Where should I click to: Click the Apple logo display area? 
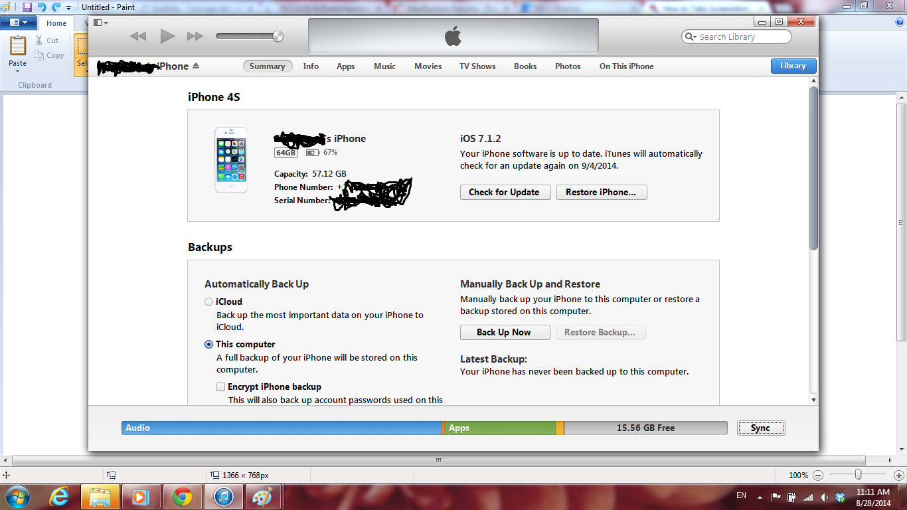tap(453, 36)
